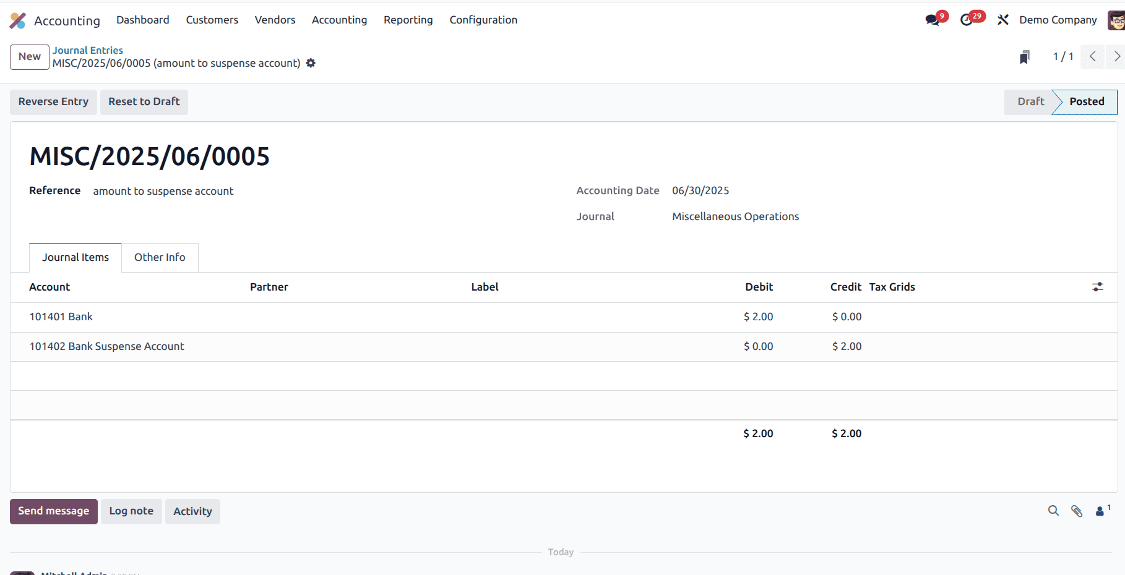The width and height of the screenshot is (1125, 575).
Task: Click 101402 Bank Suspense Account row
Action: pos(564,347)
